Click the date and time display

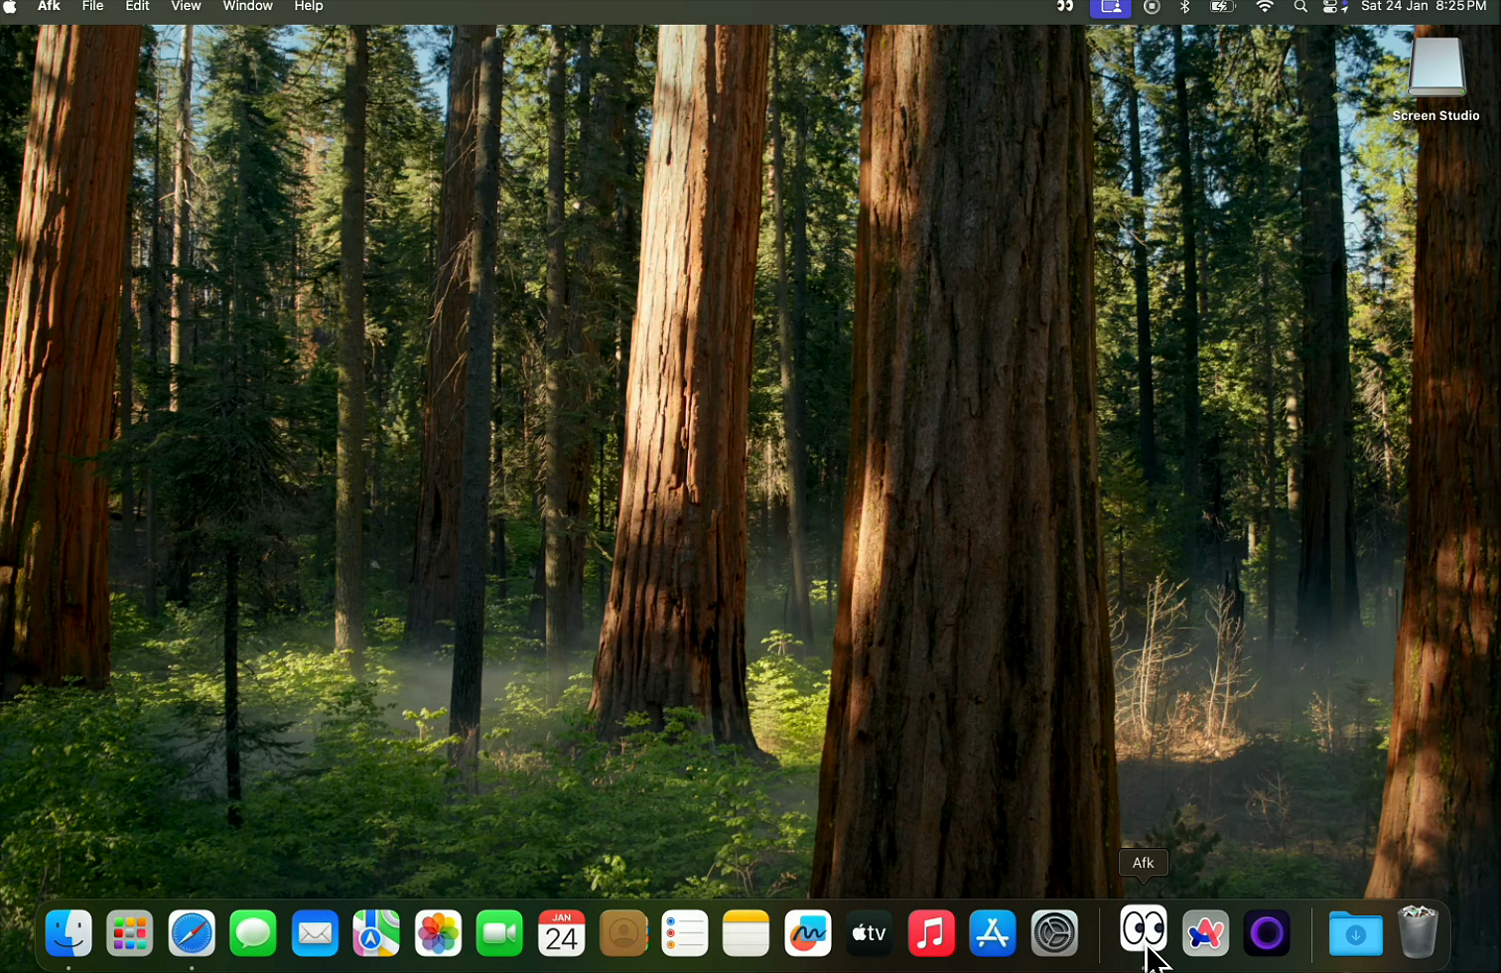[x=1424, y=7]
